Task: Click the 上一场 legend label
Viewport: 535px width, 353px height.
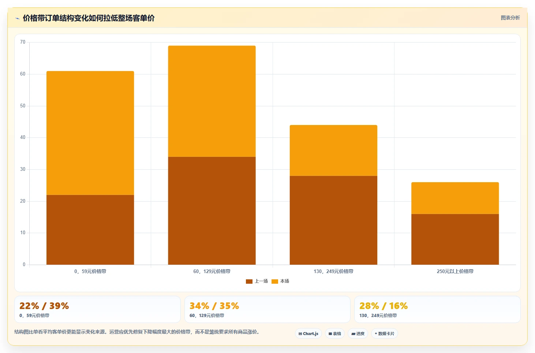Action: coord(261,281)
